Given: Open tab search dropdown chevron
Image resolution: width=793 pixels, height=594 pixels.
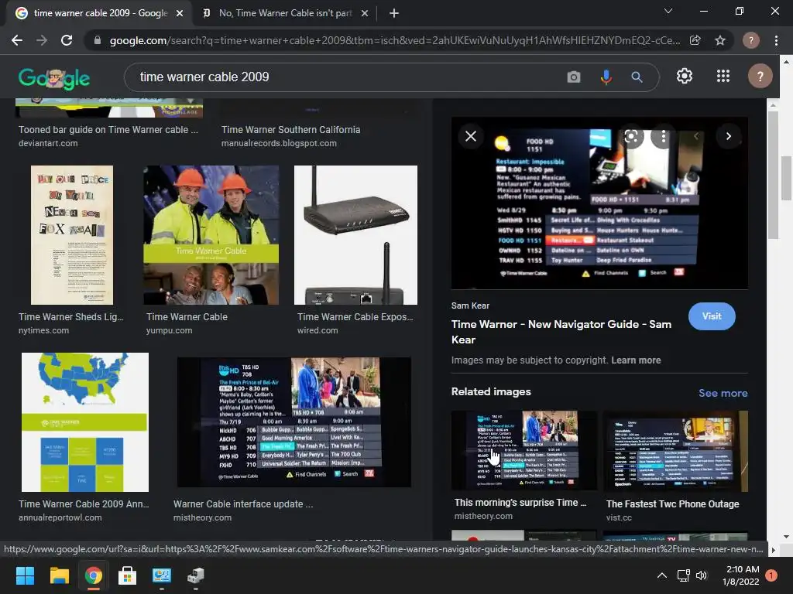Looking at the screenshot, I should pyautogui.click(x=668, y=11).
